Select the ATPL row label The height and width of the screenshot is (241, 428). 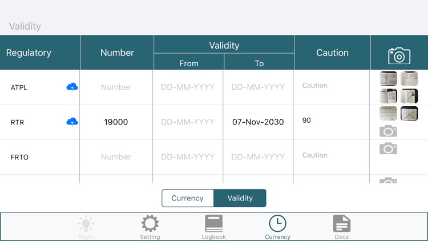pos(19,87)
